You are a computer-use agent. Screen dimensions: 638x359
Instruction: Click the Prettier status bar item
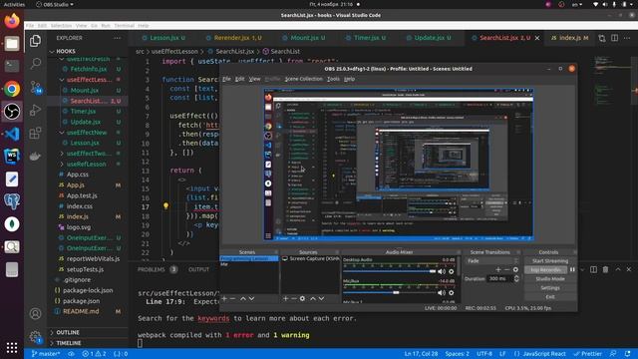click(x=588, y=354)
